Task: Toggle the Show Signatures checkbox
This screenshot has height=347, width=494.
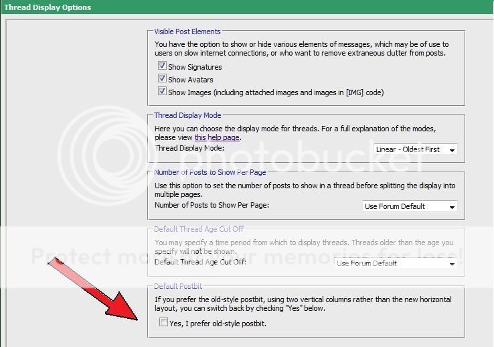Action: [162, 66]
